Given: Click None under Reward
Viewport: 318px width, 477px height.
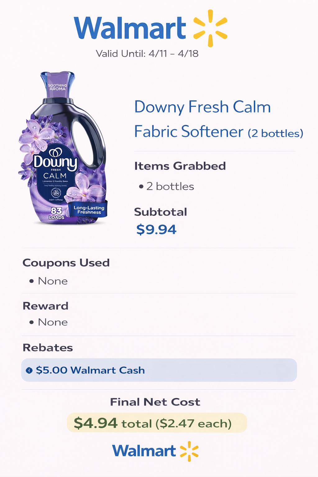Looking at the screenshot, I should [x=52, y=322].
